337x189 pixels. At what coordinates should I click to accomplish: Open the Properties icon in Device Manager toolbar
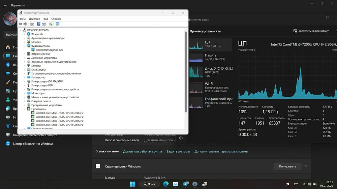tap(32, 24)
